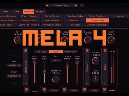Go to previous preset with left arrow
Image resolution: width=129 pixels, height=96 pixels.
point(47,6)
